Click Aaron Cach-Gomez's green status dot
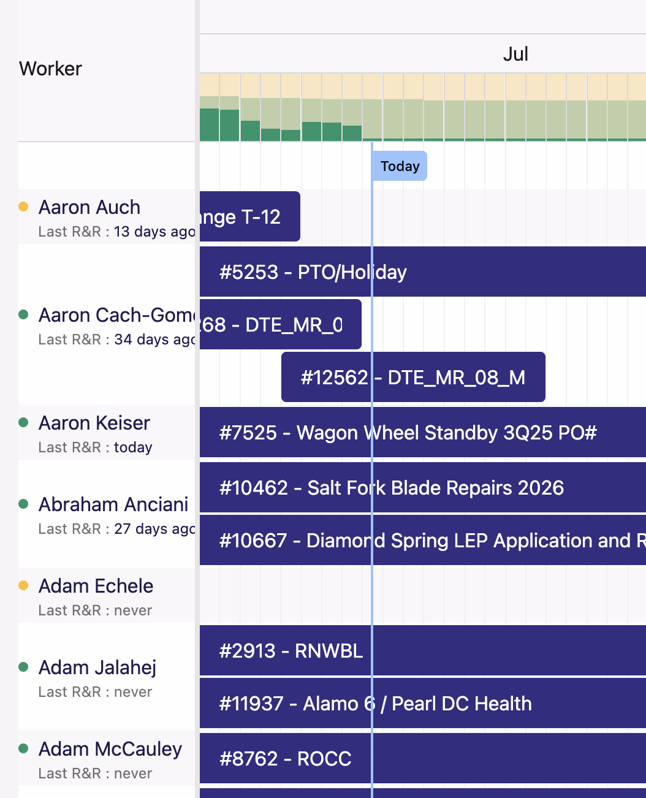This screenshot has height=798, width=646. coord(23,315)
